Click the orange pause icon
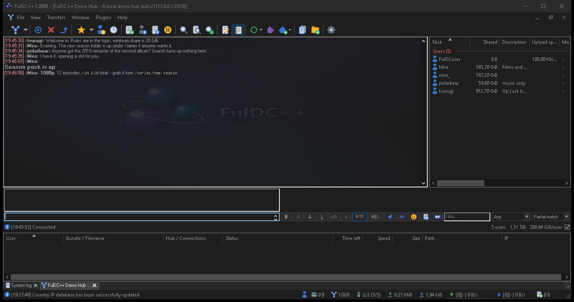Viewport: 574px width, 302px height. click(168, 30)
